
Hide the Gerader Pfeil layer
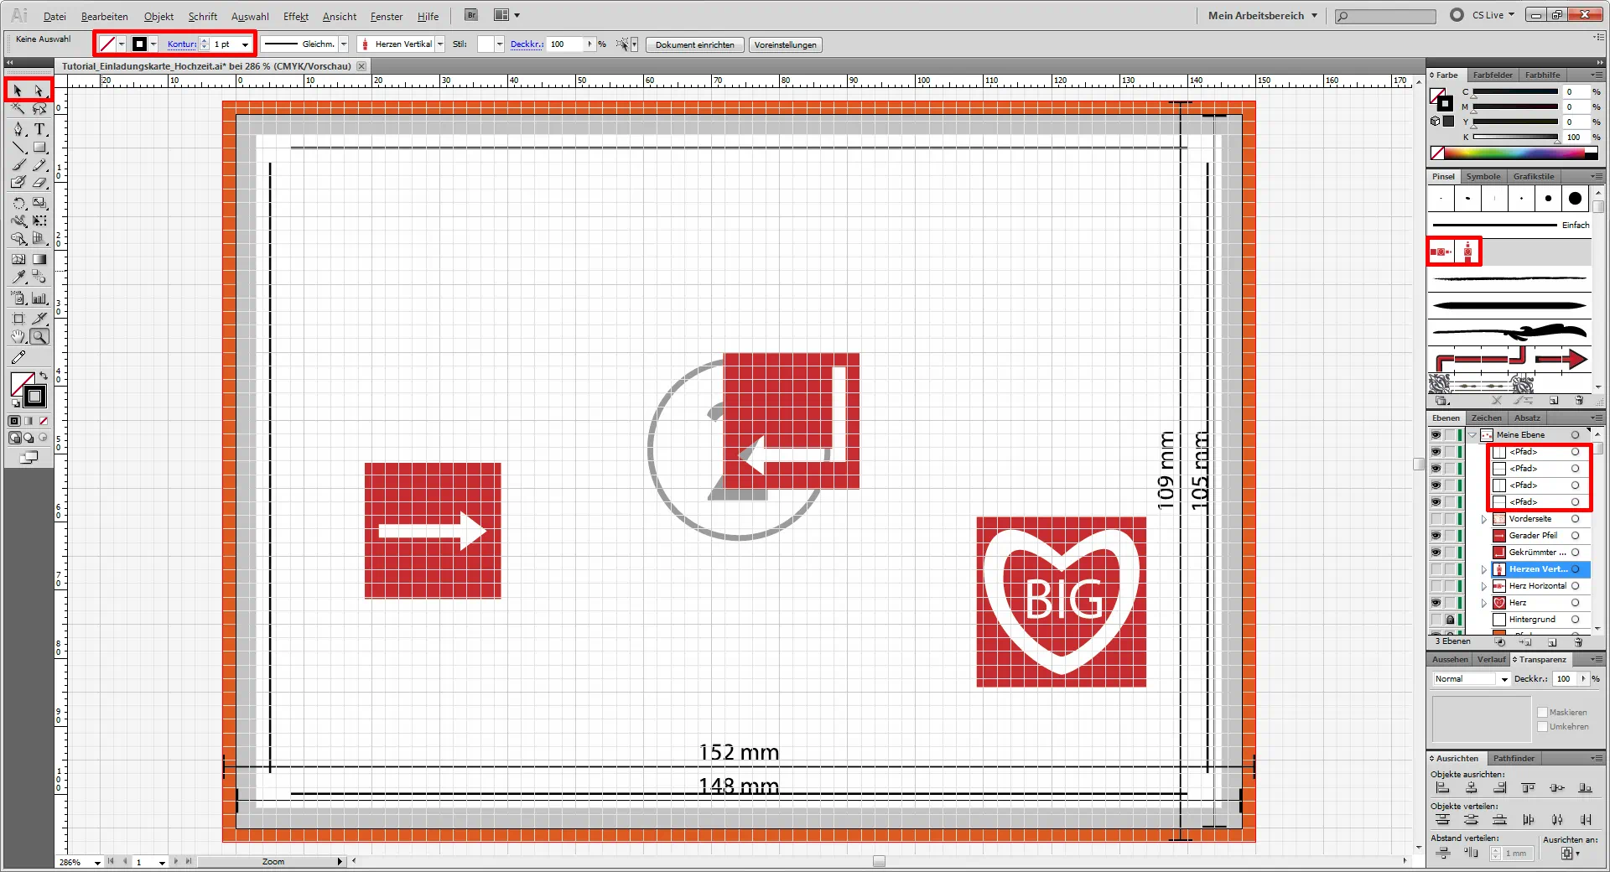tap(1436, 536)
